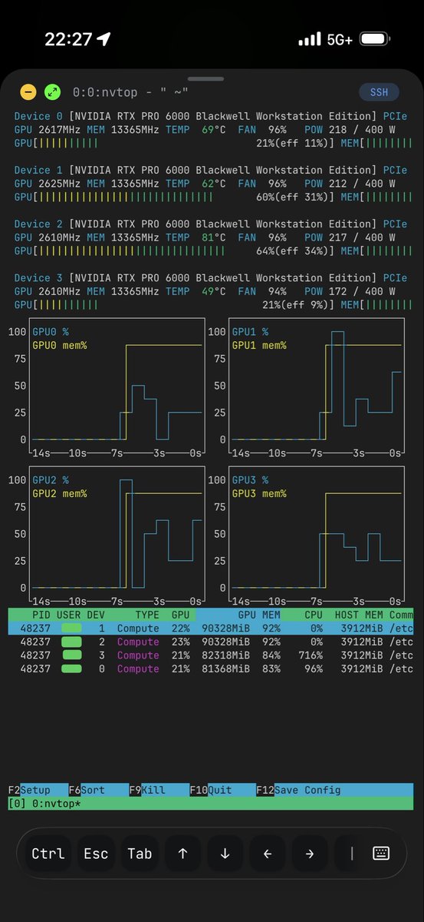
Task: Show the on-screen keyboard icon
Action: coord(380,854)
